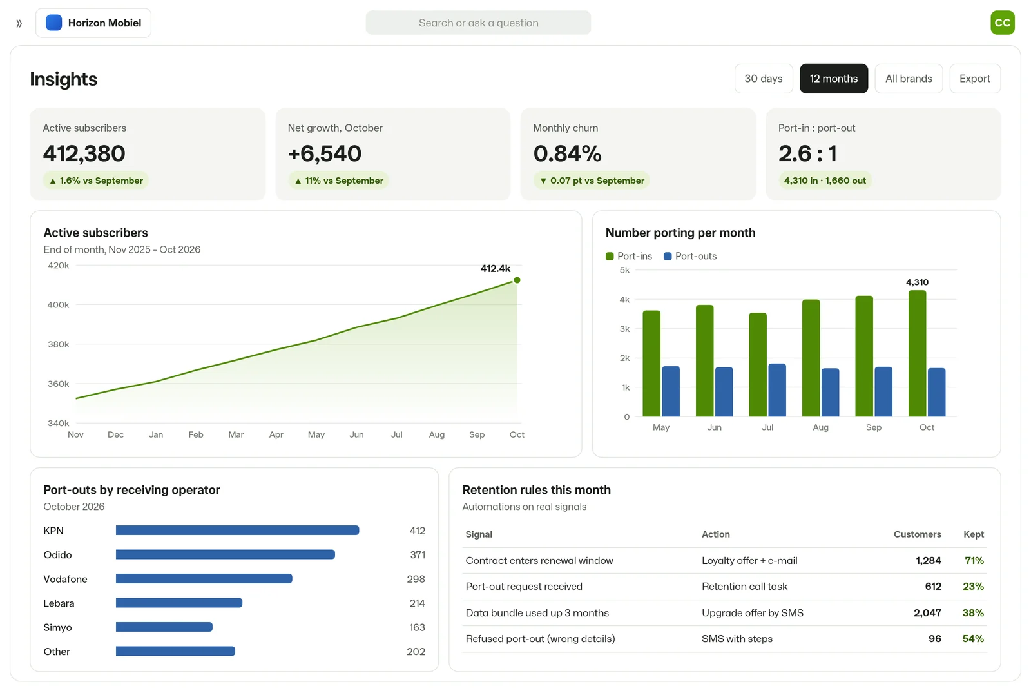Open the All brands filter
The image size is (1031, 693).
(909, 79)
